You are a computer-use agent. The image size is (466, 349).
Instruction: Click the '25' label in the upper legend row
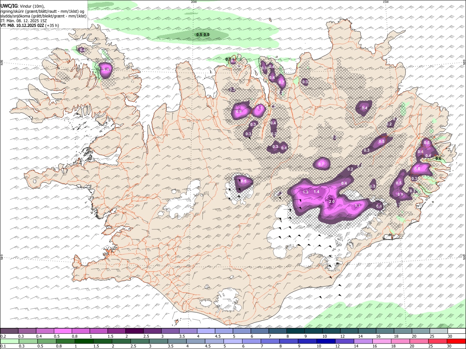(x=431, y=336)
